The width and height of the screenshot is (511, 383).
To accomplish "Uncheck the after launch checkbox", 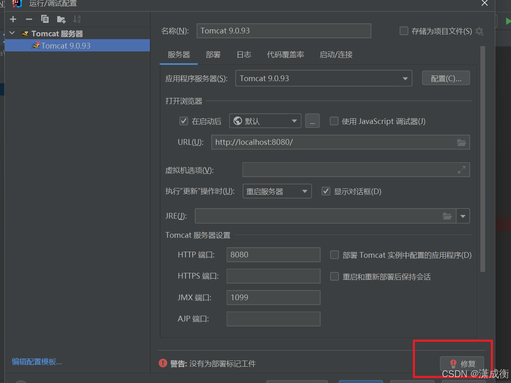I will point(184,121).
